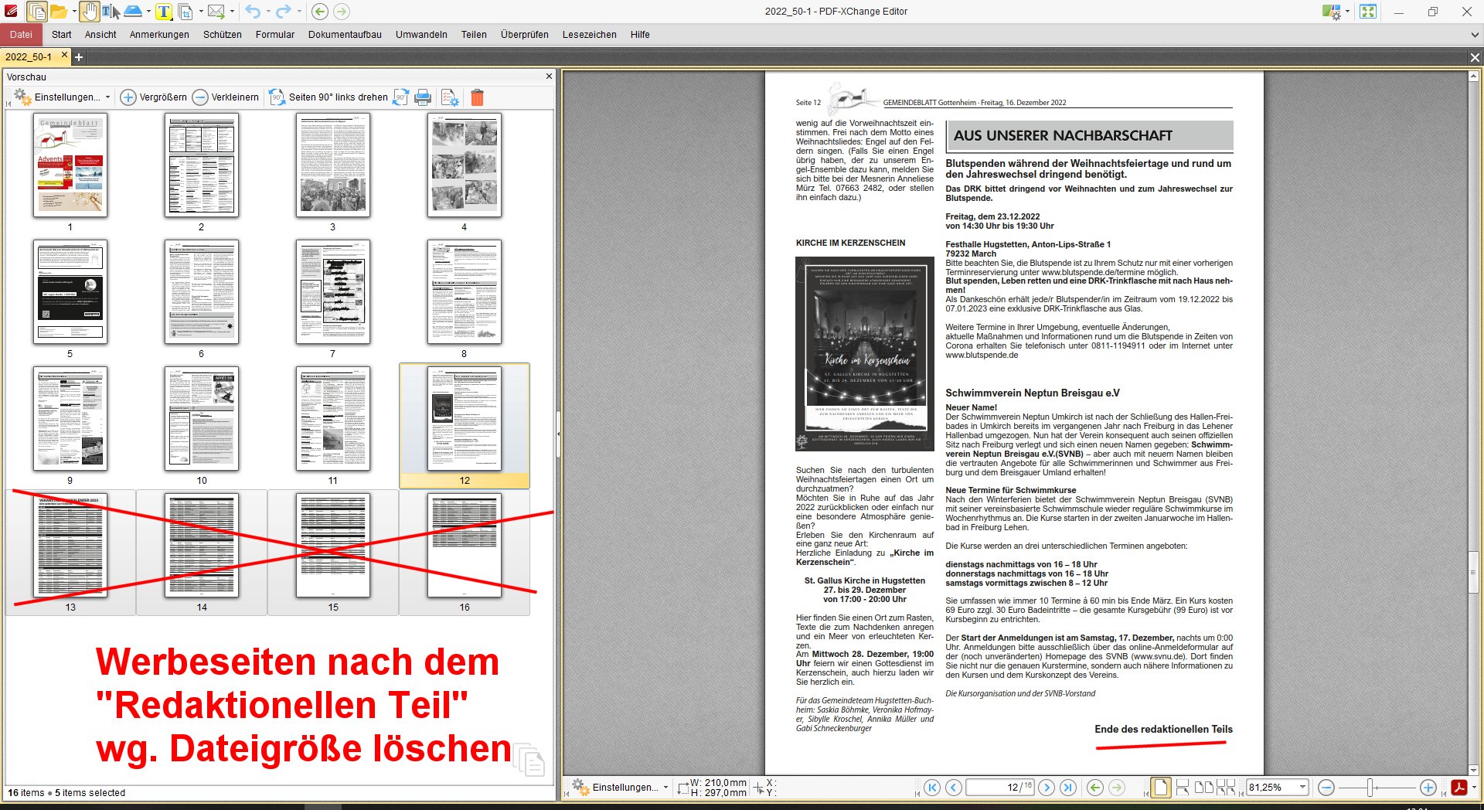
Task: Expand Einstellungen dropdown in Vorschau panel
Action: click(x=107, y=97)
